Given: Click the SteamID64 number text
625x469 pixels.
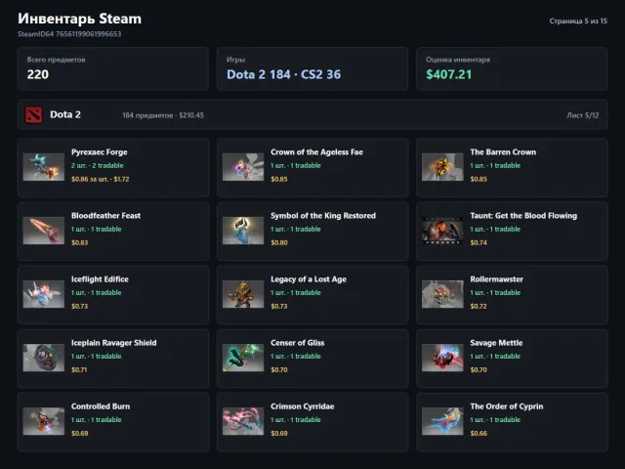Looking at the screenshot, I should pyautogui.click(x=69, y=34).
